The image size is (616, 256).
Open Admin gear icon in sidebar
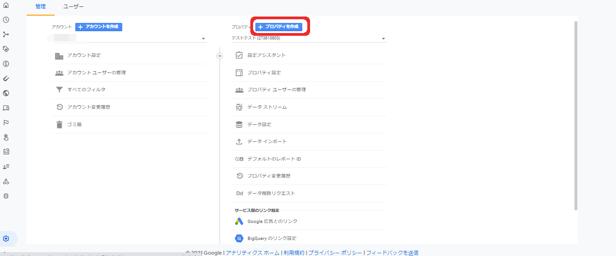(x=6, y=239)
